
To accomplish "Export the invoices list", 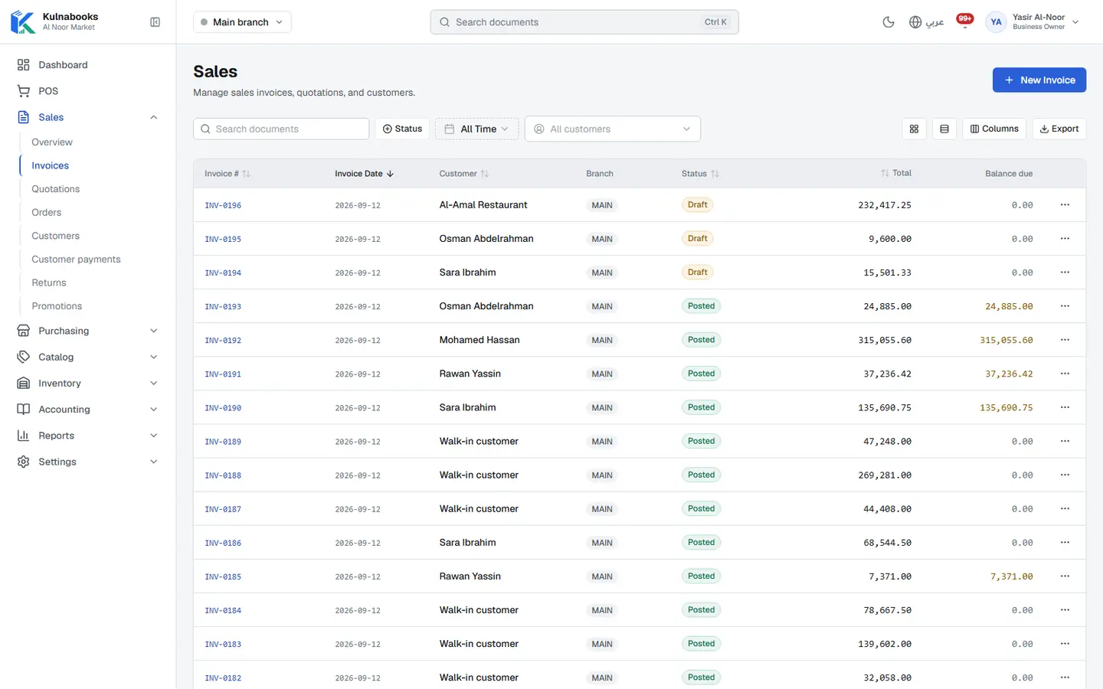I will click(1059, 129).
